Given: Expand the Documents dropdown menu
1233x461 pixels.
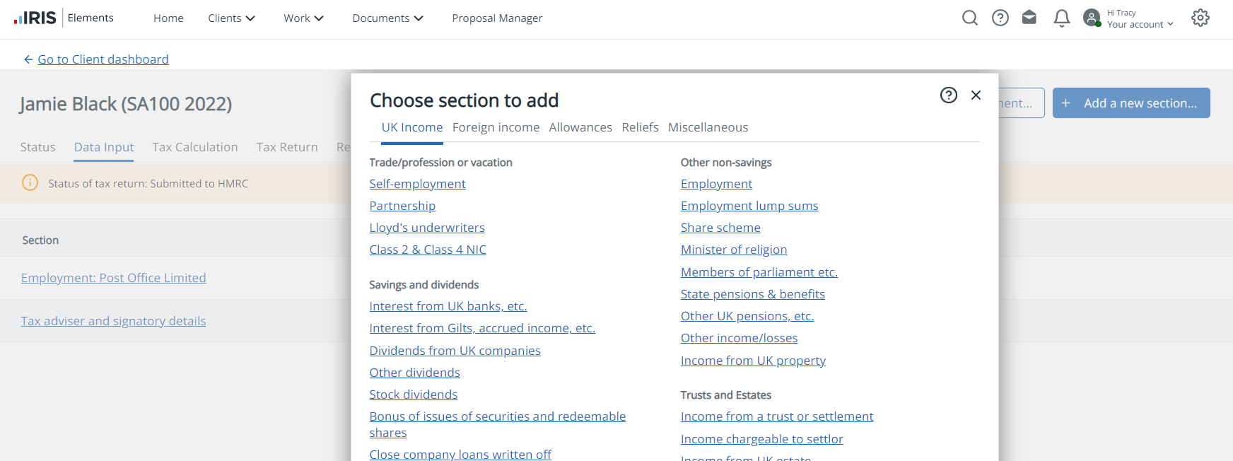Looking at the screenshot, I should pos(387,18).
